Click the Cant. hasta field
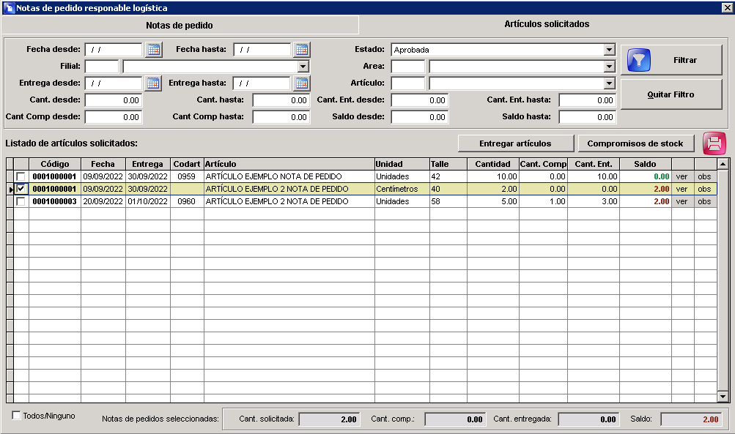735x434 pixels. pyautogui.click(x=281, y=100)
